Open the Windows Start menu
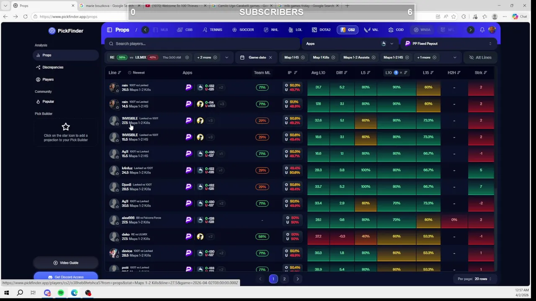 coord(6,293)
